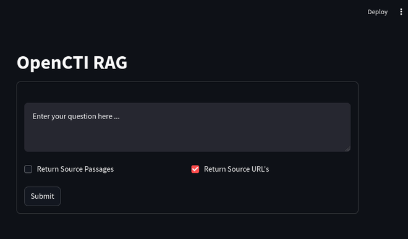The width and height of the screenshot is (408, 239).
Task: Hit Submit below the checkboxes
Action: [43, 196]
